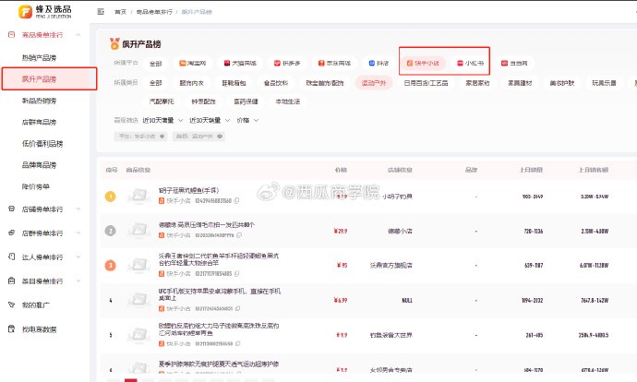
Task: Open 品牌商品榜 in the sidebar
Action: click(x=39, y=165)
